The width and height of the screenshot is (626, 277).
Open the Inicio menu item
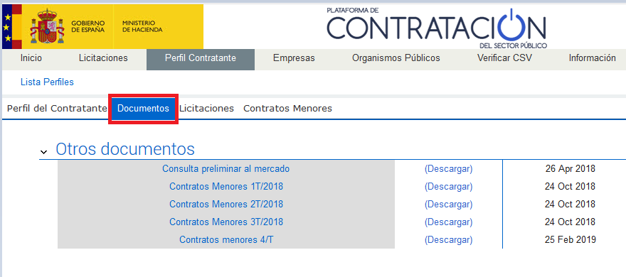(x=31, y=58)
